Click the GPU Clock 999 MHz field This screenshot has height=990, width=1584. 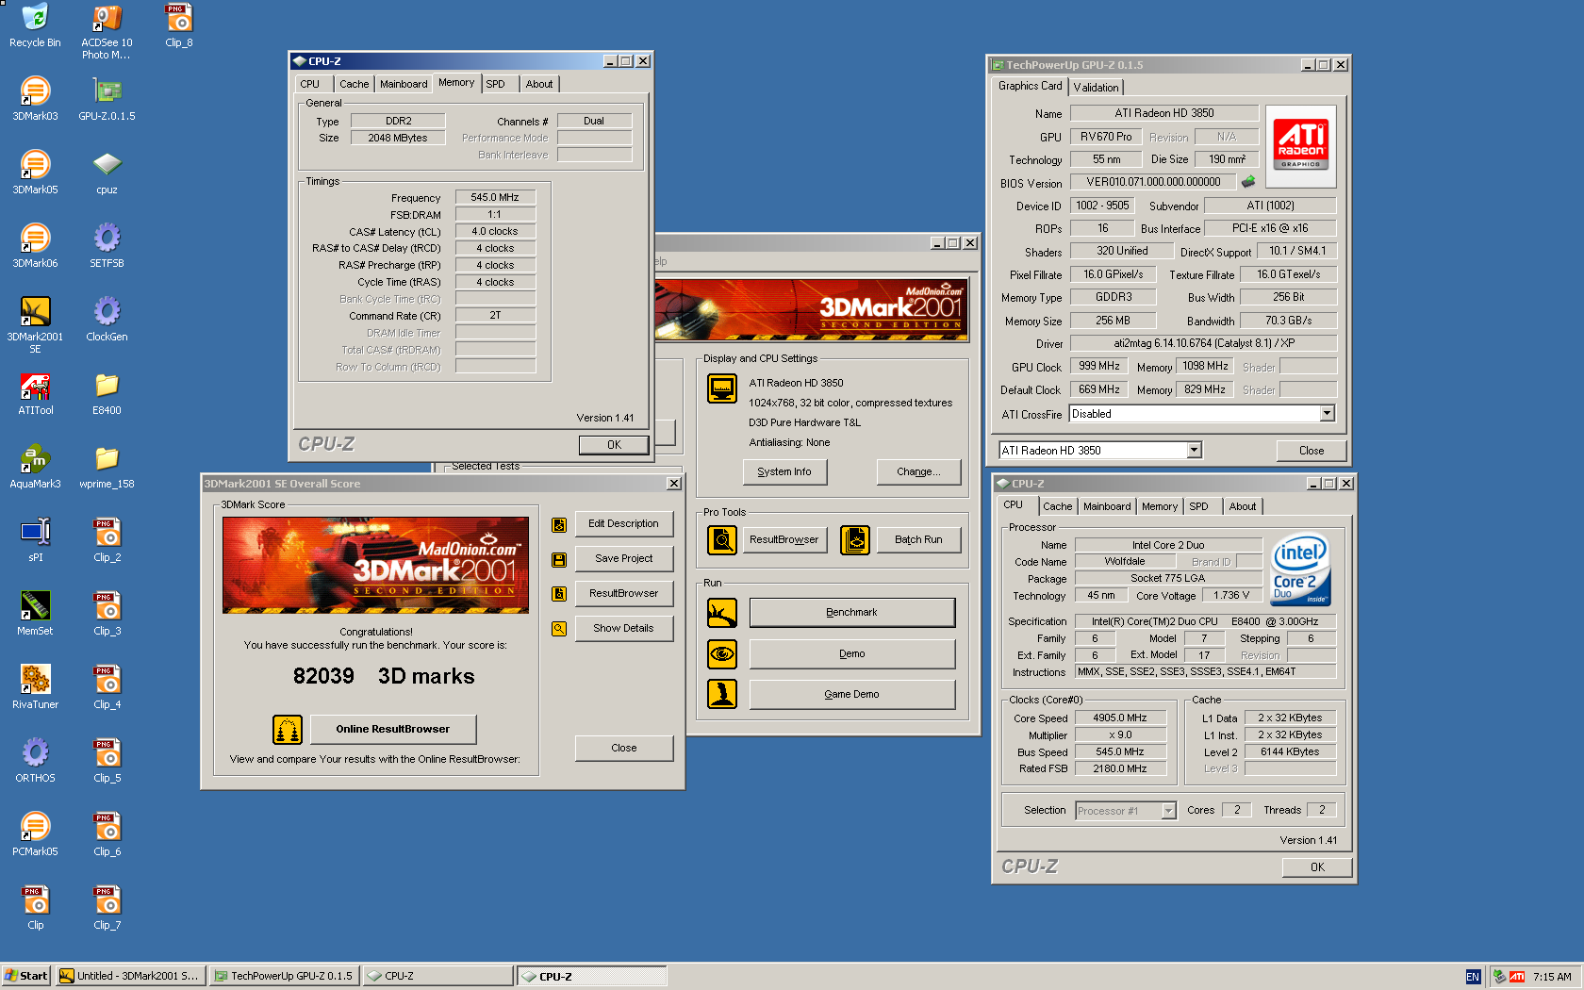pos(1099,366)
